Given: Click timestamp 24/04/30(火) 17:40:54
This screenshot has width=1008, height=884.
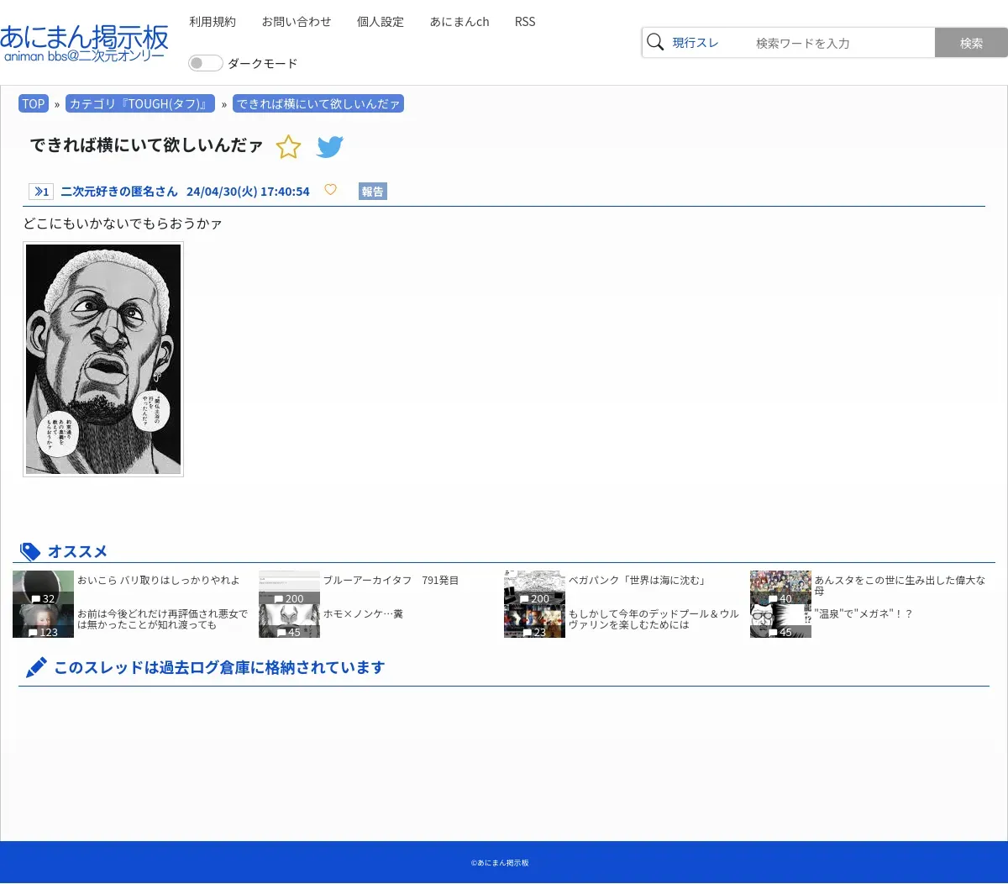Looking at the screenshot, I should (248, 192).
